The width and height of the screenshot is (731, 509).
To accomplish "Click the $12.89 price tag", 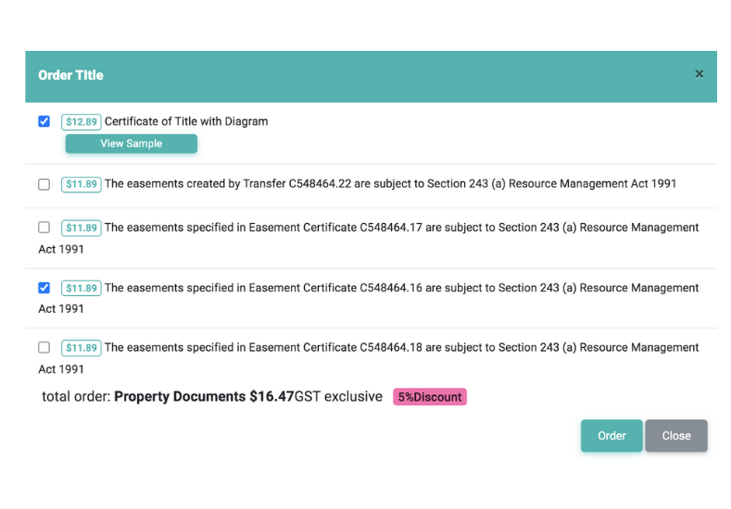I will (x=81, y=122).
